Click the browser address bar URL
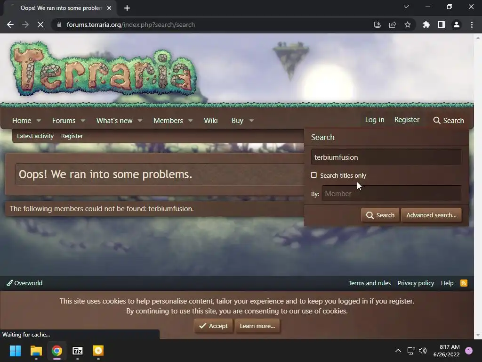This screenshot has width=482, height=362. (x=131, y=25)
